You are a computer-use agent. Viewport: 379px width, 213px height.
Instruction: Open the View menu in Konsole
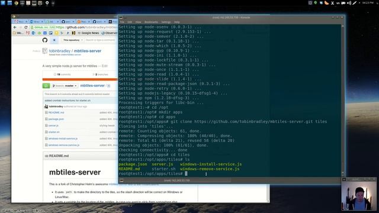[x=138, y=22]
